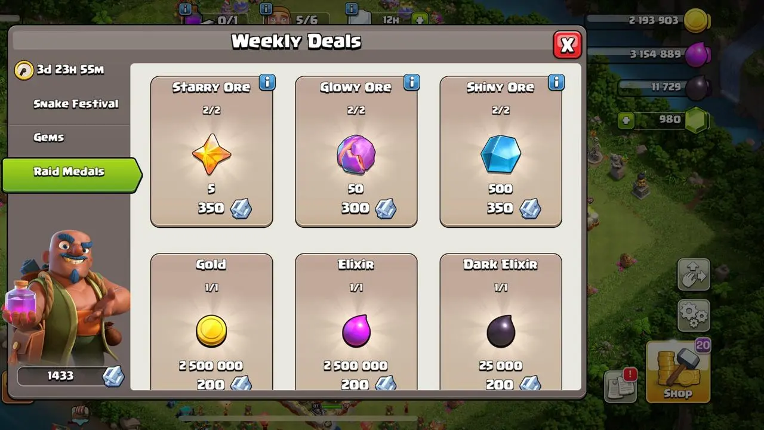Image resolution: width=764 pixels, height=430 pixels.
Task: Tap the green plus next to gems
Action: tap(626, 120)
